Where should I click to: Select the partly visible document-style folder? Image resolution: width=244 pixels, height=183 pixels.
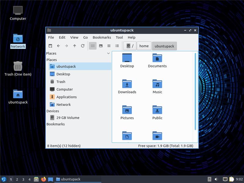point(127,136)
